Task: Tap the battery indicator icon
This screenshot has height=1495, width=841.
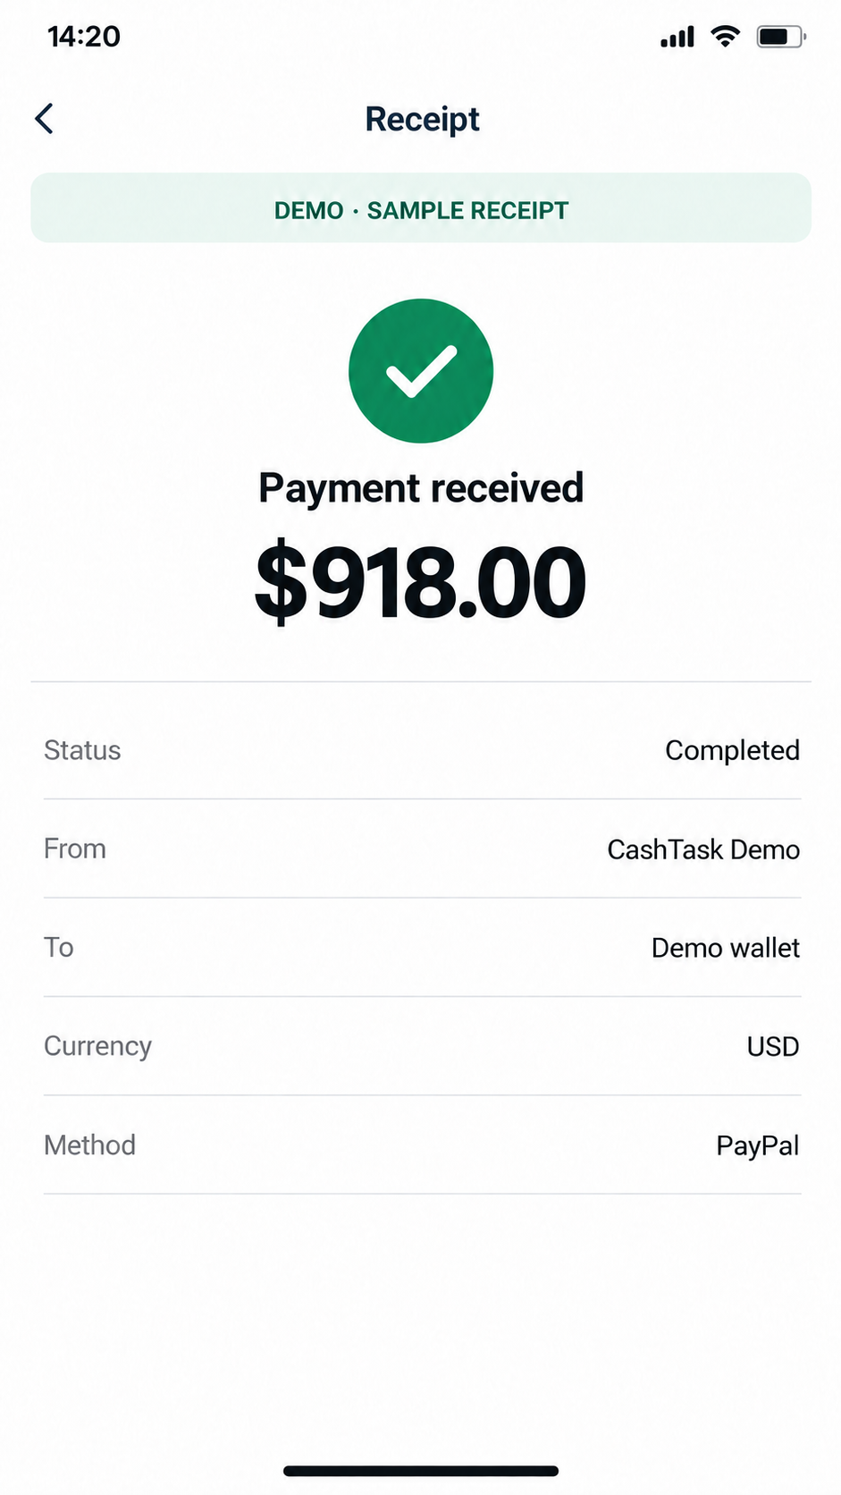Action: [x=781, y=37]
